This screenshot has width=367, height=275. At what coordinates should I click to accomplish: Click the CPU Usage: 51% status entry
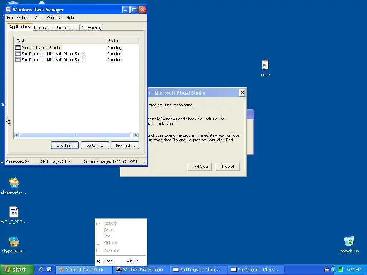tap(60, 161)
